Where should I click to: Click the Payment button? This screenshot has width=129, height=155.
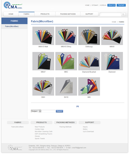(121, 5)
